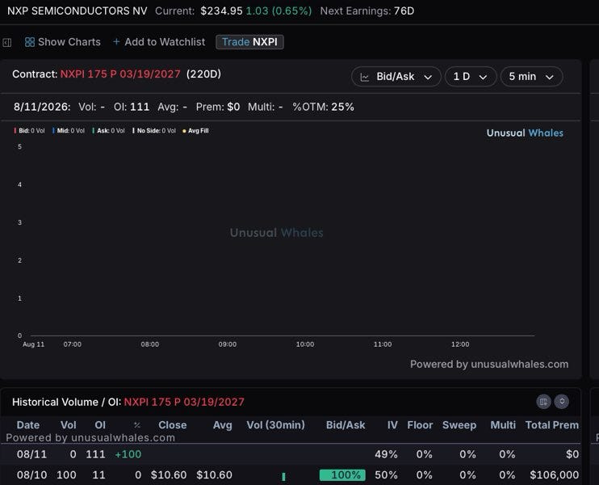Click the 49% IV value in 08/11 row
This screenshot has width=599, height=485.
tap(386, 454)
